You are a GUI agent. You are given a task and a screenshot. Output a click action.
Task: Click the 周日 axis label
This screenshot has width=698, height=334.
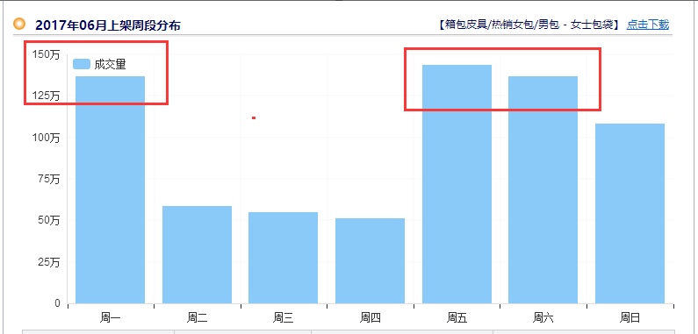pyautogui.click(x=630, y=318)
